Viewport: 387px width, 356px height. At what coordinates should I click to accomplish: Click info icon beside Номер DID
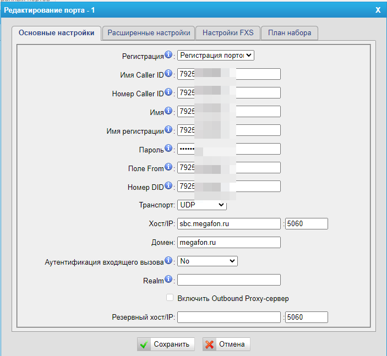[168, 185]
